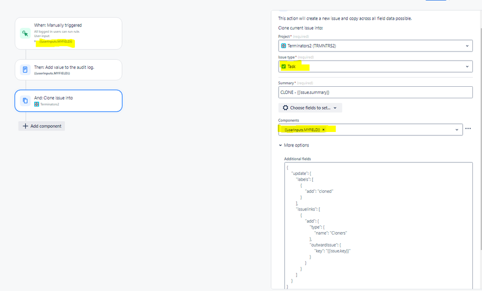Click the clone issue copy icon

[25, 101]
